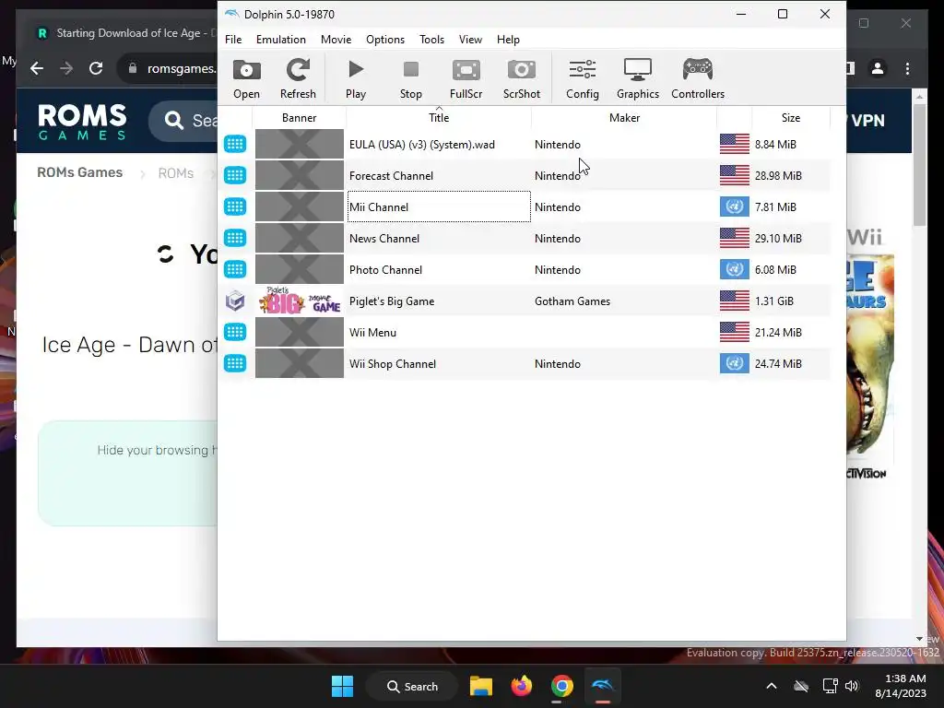Click Chrome back arrow in browser

[x=37, y=68]
